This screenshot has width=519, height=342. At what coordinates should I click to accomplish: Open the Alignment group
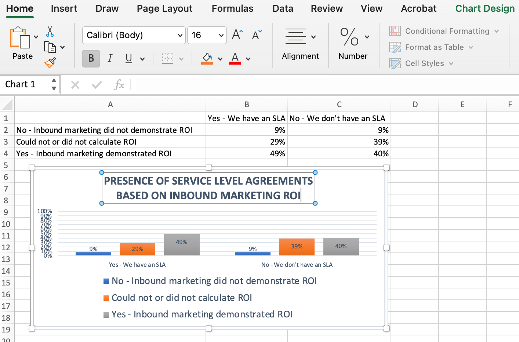(300, 44)
